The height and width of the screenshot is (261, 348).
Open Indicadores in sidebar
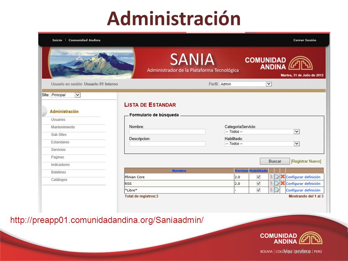coord(61,165)
